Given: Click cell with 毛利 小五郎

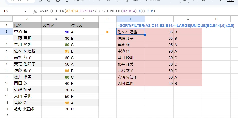Looking at the screenshot, I should coord(27,109).
